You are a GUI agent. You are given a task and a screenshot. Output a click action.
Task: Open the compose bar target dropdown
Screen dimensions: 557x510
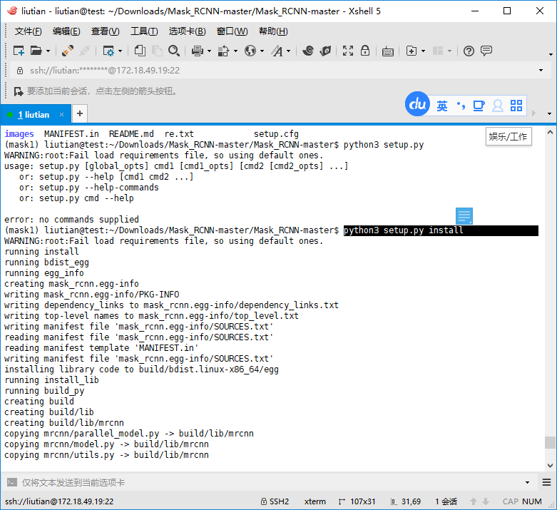[x=527, y=483]
